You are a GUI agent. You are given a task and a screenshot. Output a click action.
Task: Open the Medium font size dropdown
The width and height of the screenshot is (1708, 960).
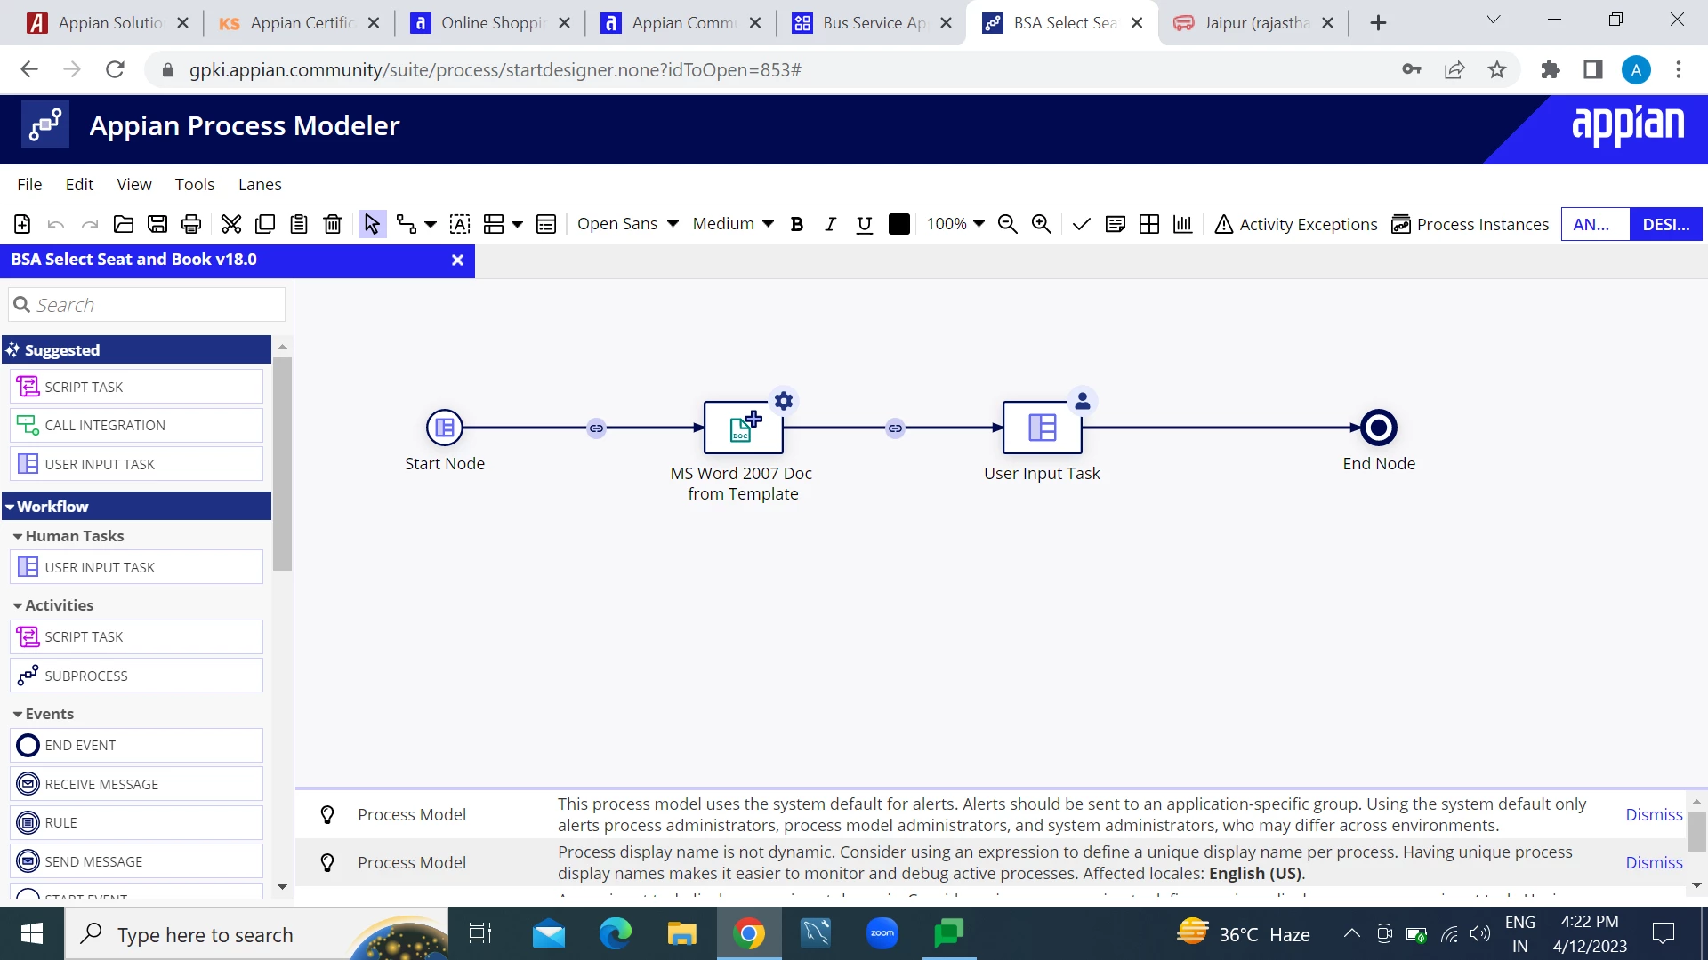[733, 224]
